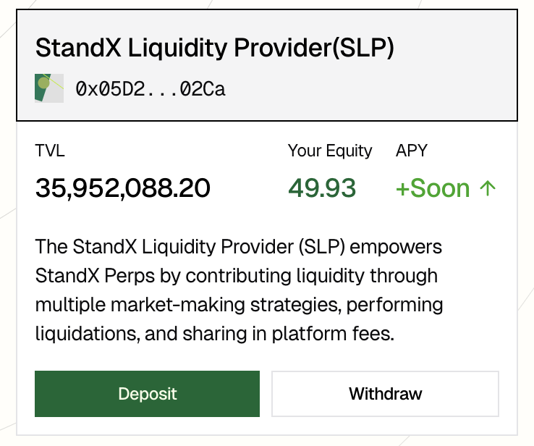Click the green up arrow beside +Soon
The image size is (534, 446).
pos(488,189)
